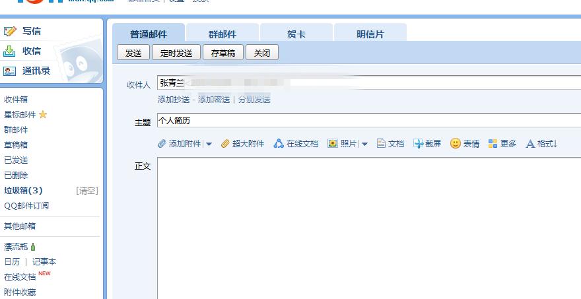Open 记事本 in the sidebar

pos(44,262)
